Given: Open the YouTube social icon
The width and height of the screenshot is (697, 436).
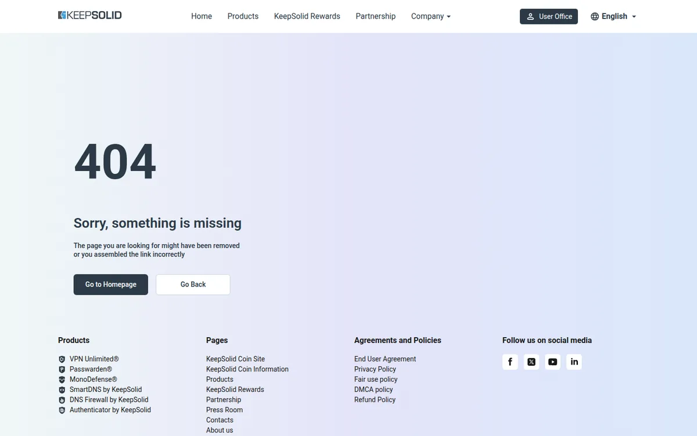Looking at the screenshot, I should pos(553,362).
